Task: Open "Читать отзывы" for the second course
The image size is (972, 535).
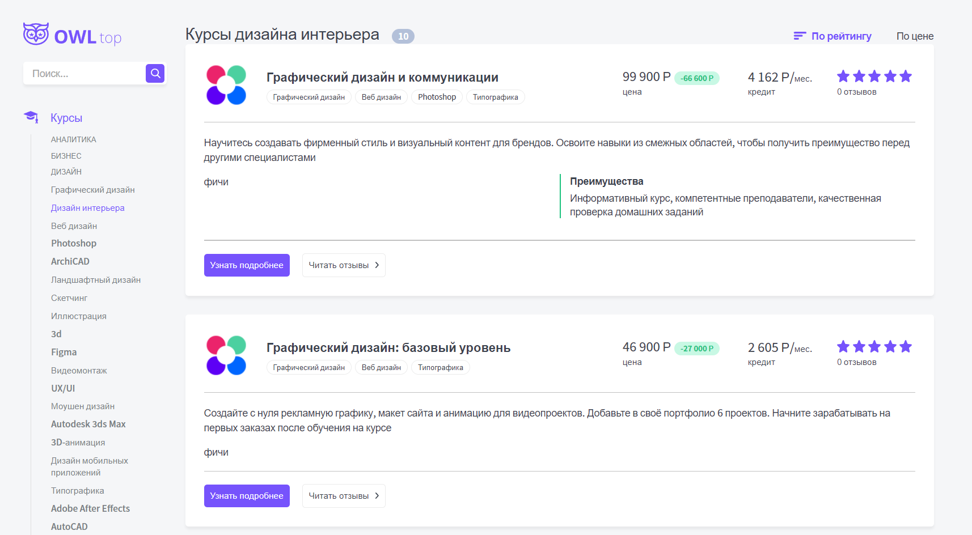Action: click(344, 496)
